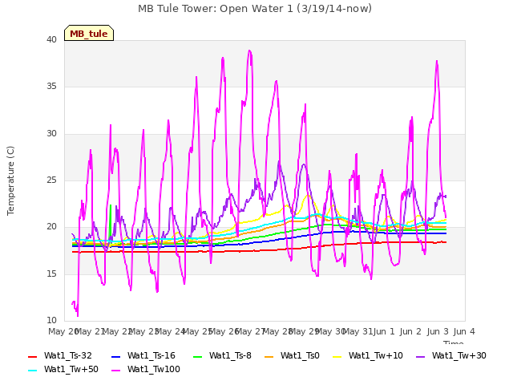Click the May 31 x-axis label

click(x=357, y=331)
